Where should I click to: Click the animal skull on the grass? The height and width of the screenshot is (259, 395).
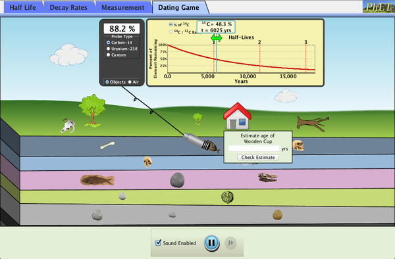click(x=68, y=126)
